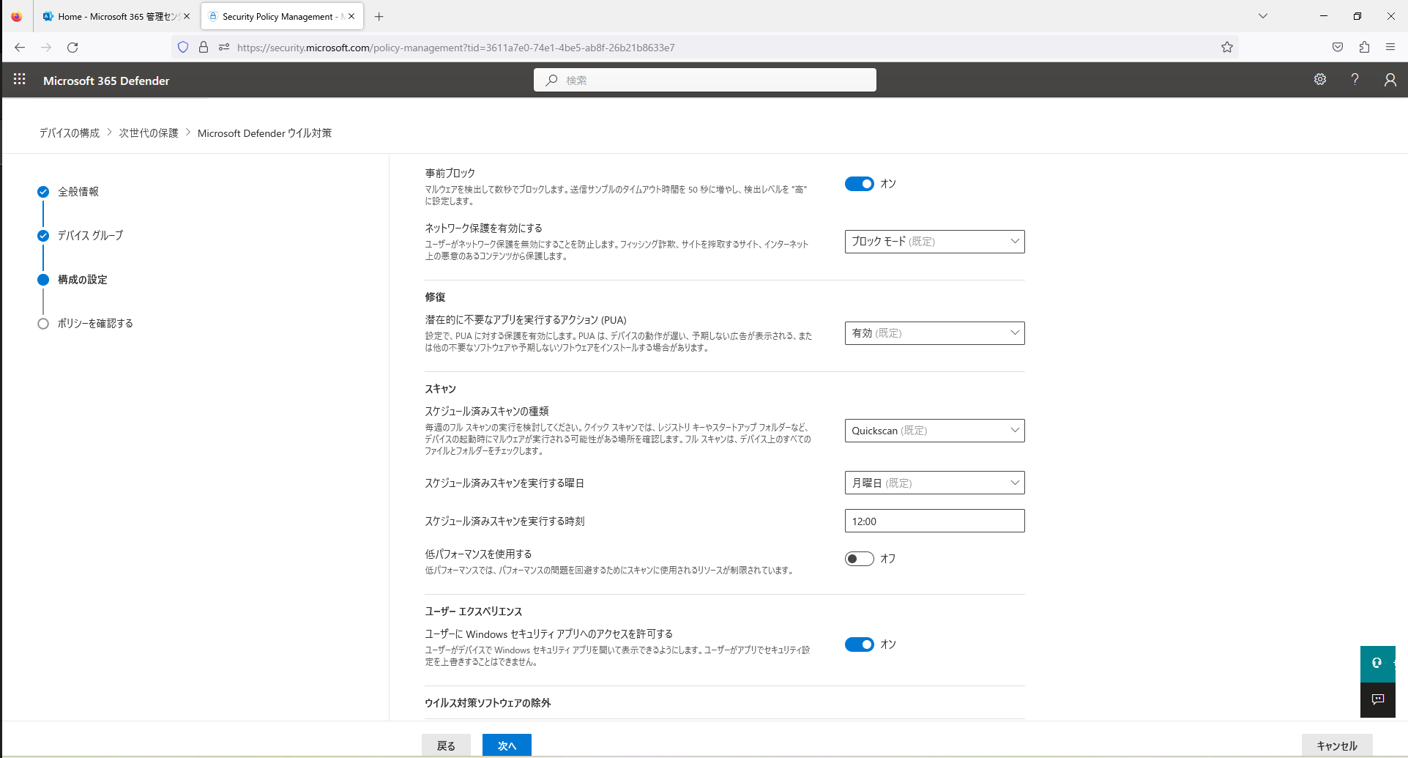Click the search magnifier icon

[551, 80]
